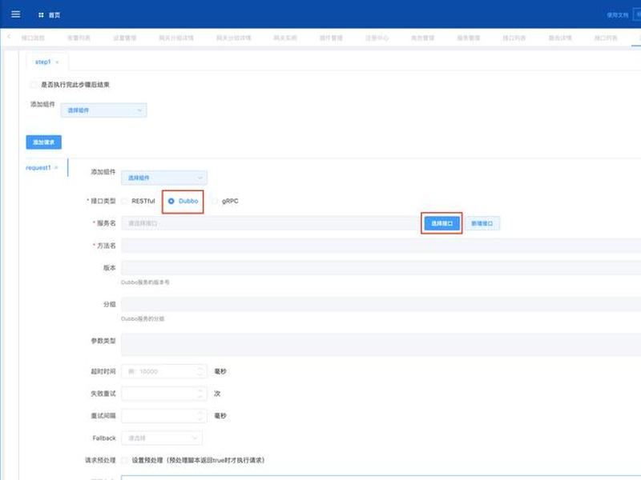Select the request1 side tab
Image resolution: width=641 pixels, height=480 pixels.
[38, 168]
